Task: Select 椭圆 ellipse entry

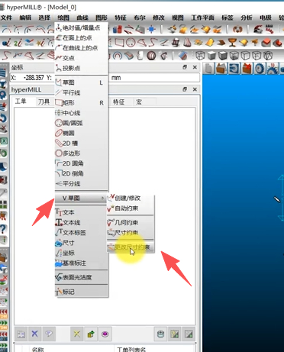Action: point(82,133)
